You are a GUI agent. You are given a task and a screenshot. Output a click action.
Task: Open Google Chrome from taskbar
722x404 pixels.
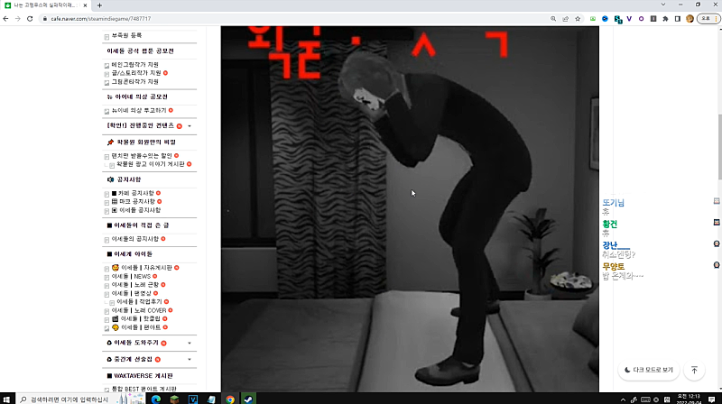click(230, 399)
